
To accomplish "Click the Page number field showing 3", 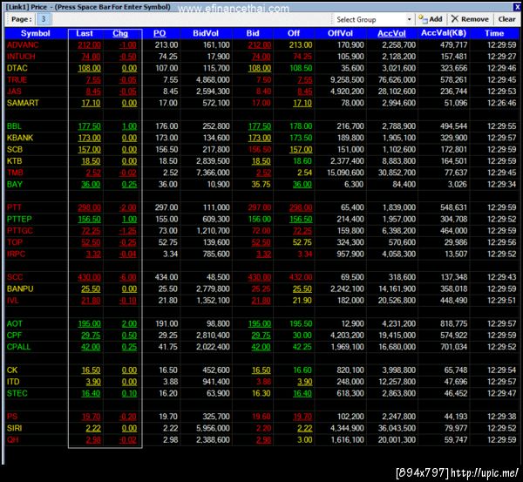I will 44,19.
